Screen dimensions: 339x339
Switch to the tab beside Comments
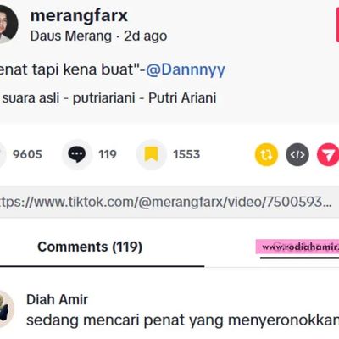coord(299,248)
